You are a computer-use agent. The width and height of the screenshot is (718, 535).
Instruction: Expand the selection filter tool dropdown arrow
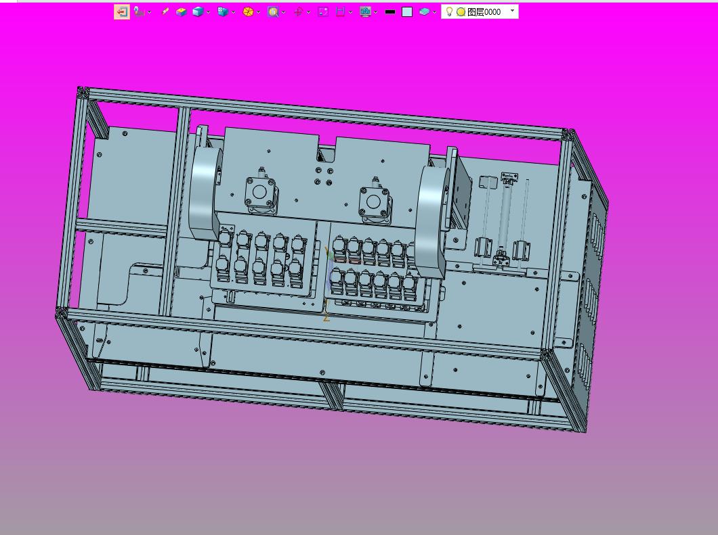149,12
